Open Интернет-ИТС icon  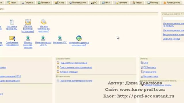coord(60,38)
